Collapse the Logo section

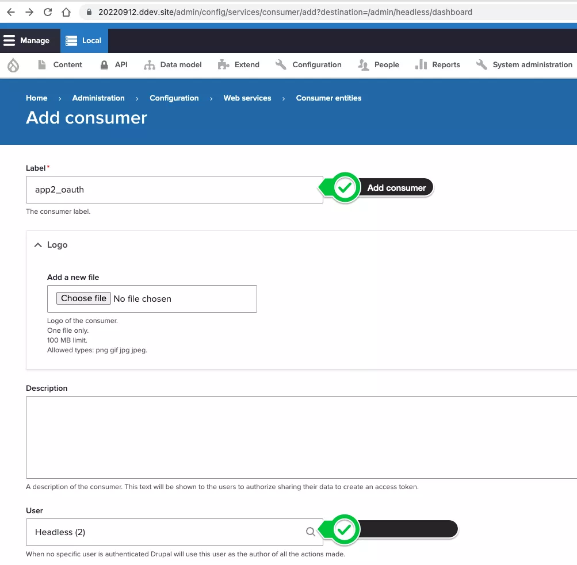[51, 245]
